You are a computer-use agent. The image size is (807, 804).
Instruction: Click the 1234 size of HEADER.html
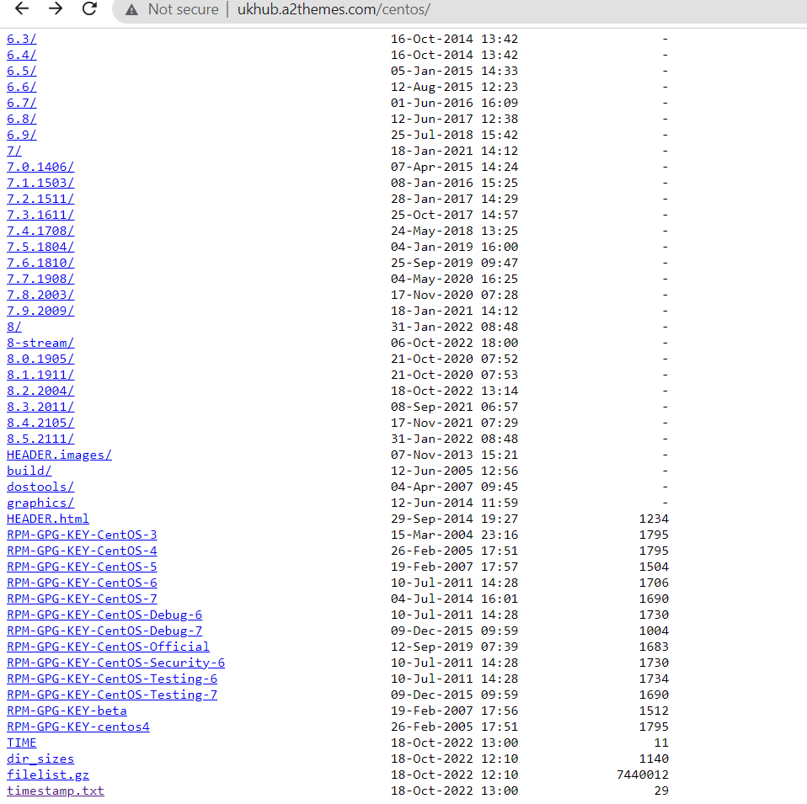coord(654,519)
